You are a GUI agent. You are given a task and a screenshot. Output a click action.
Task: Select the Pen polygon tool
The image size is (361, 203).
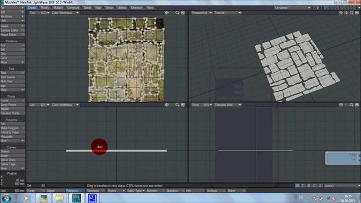coord(12,124)
